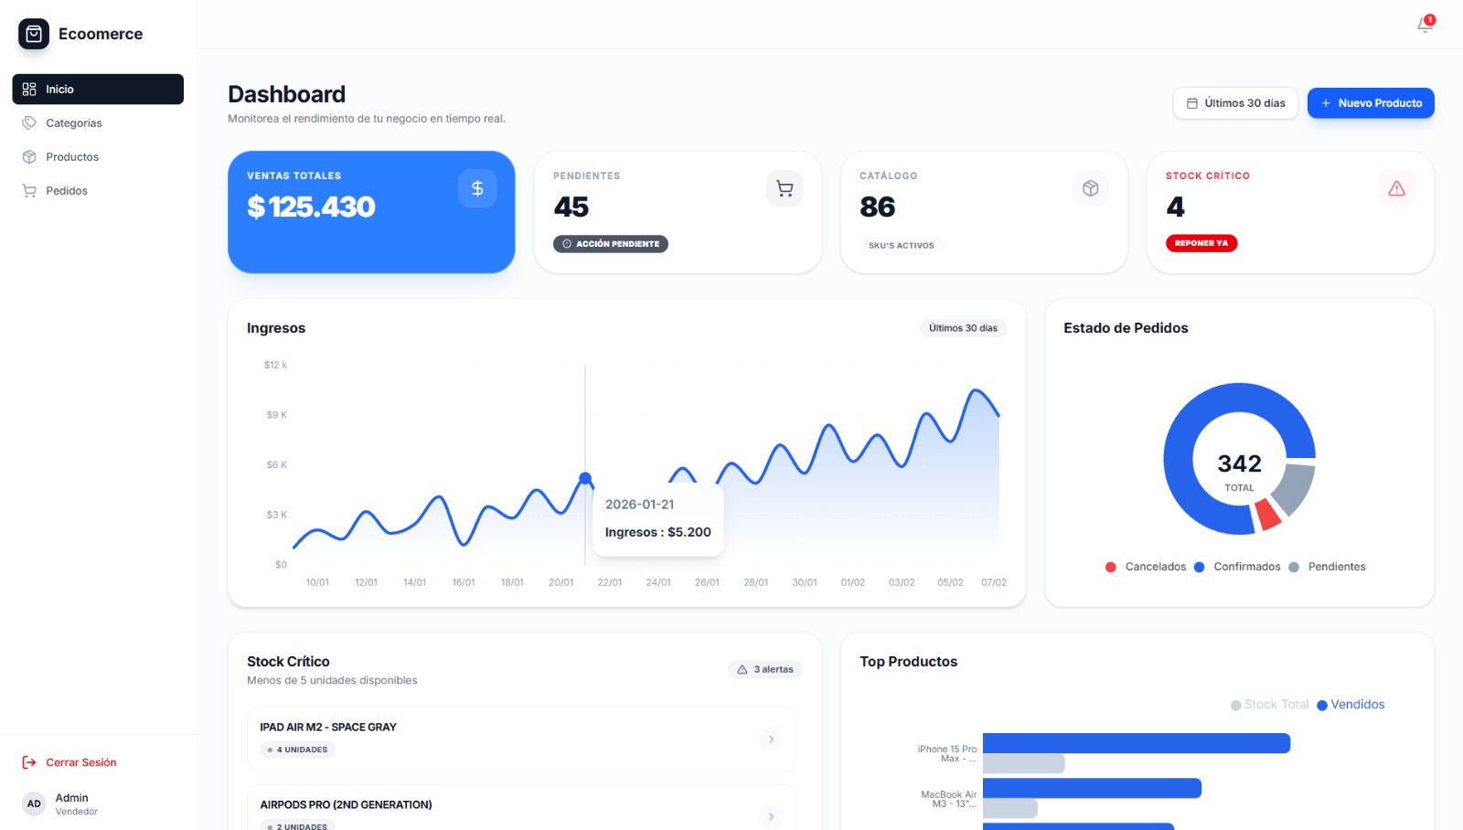Click the red Cancelados donut segment
Image resolution: width=1463 pixels, height=830 pixels.
pos(1266,515)
